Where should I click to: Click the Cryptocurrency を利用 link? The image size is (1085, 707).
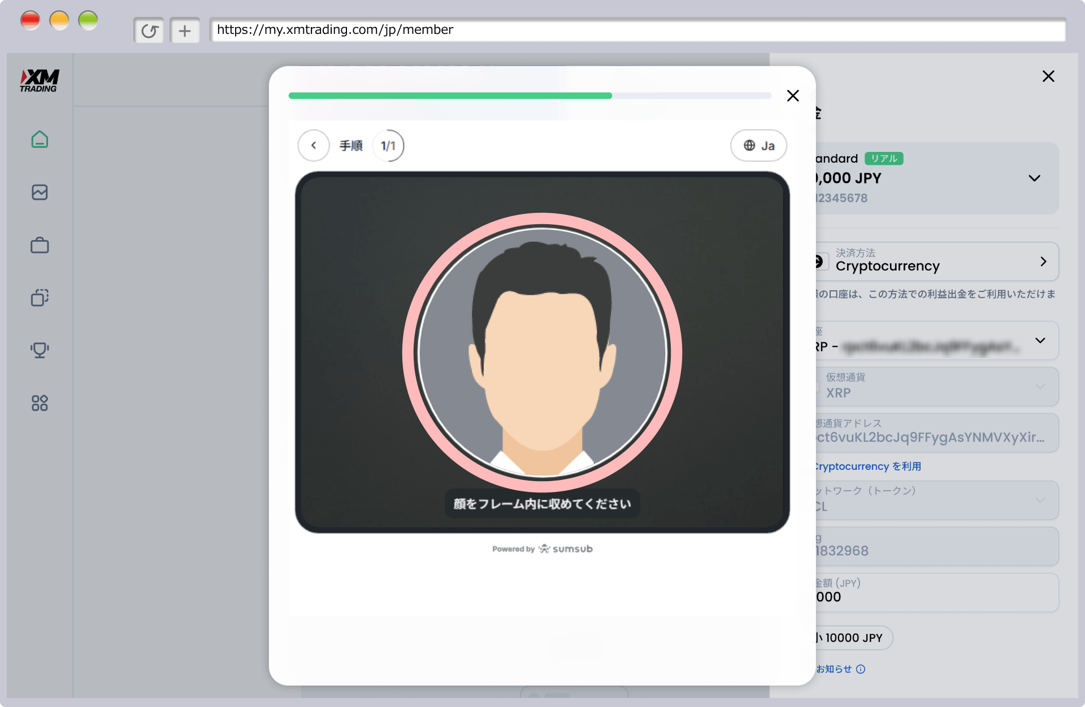coord(868,466)
